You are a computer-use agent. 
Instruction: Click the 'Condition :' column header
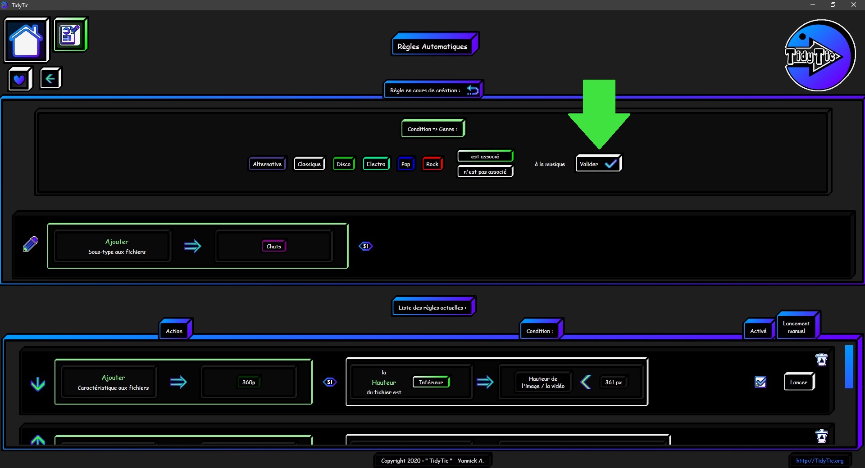point(541,330)
